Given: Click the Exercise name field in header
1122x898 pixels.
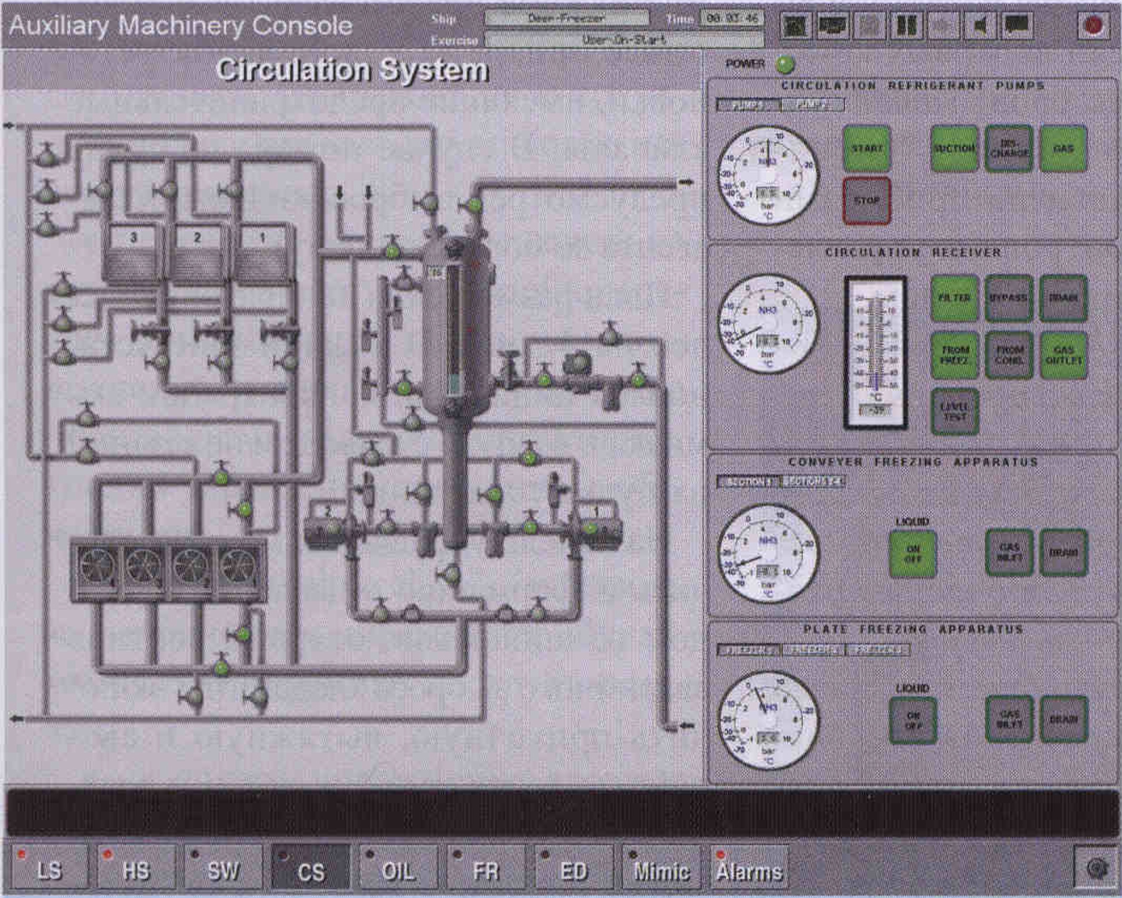Looking at the screenshot, I should [x=623, y=40].
